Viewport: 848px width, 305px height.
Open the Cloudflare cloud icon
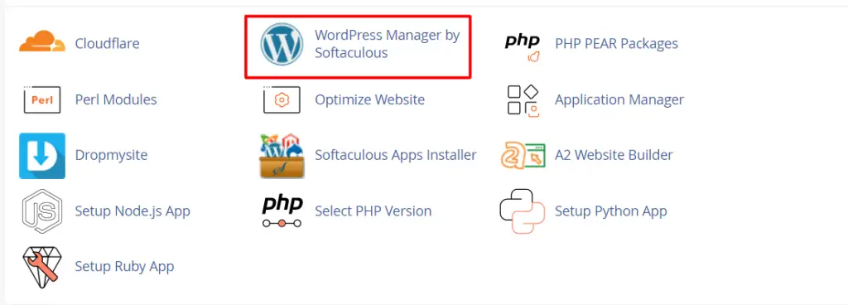[42, 41]
